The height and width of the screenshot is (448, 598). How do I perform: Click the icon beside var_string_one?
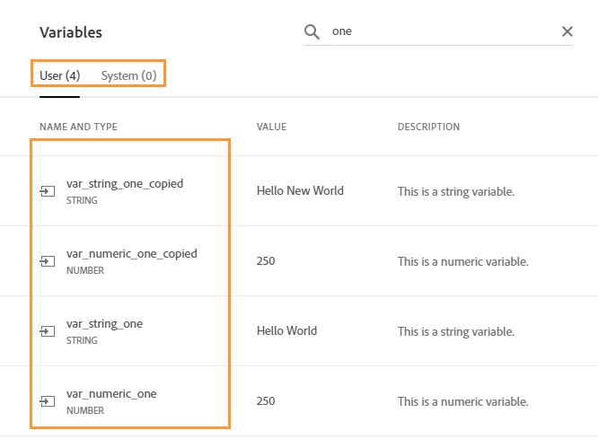point(47,331)
